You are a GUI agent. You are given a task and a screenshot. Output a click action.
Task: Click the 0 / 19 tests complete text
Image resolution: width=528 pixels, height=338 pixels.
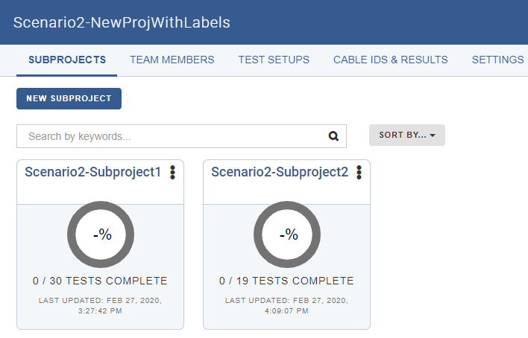286,281
